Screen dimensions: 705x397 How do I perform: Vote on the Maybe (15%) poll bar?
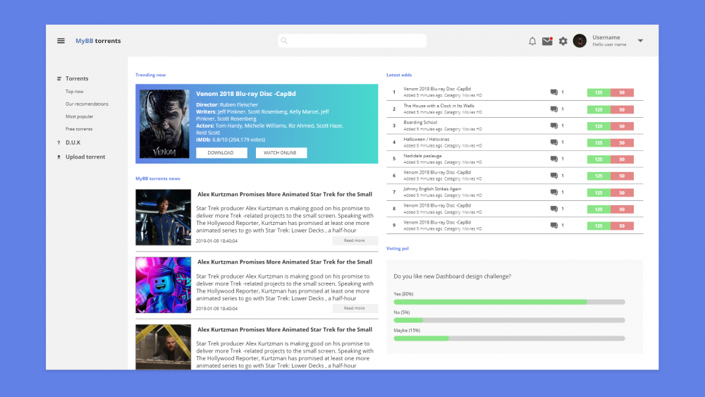pyautogui.click(x=510, y=338)
